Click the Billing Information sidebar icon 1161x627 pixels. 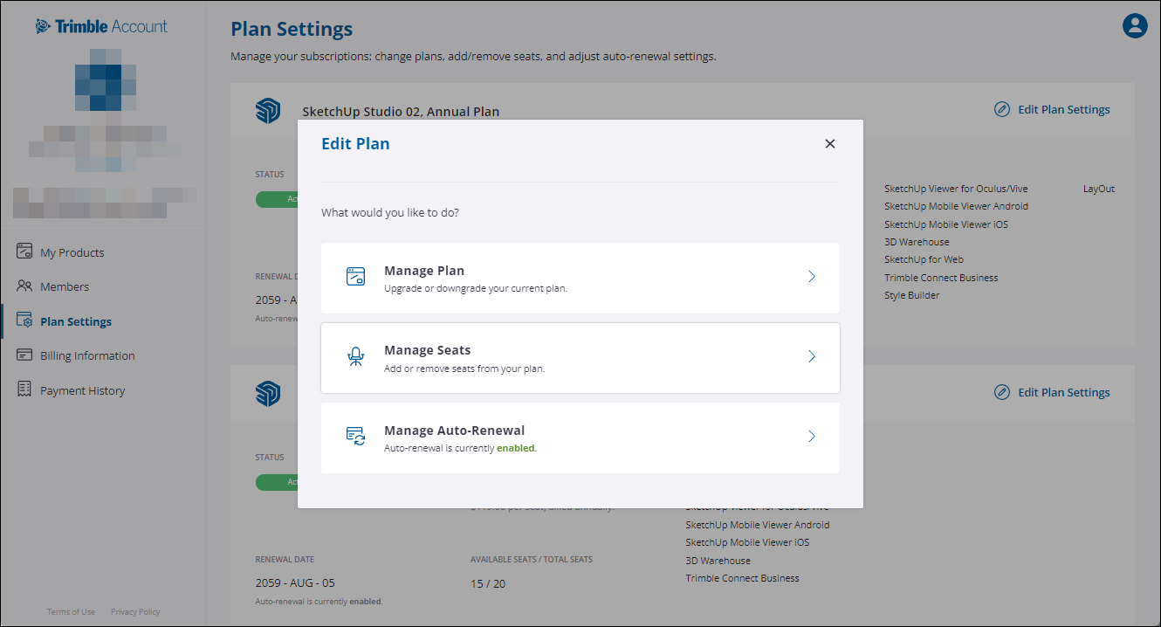(x=24, y=355)
